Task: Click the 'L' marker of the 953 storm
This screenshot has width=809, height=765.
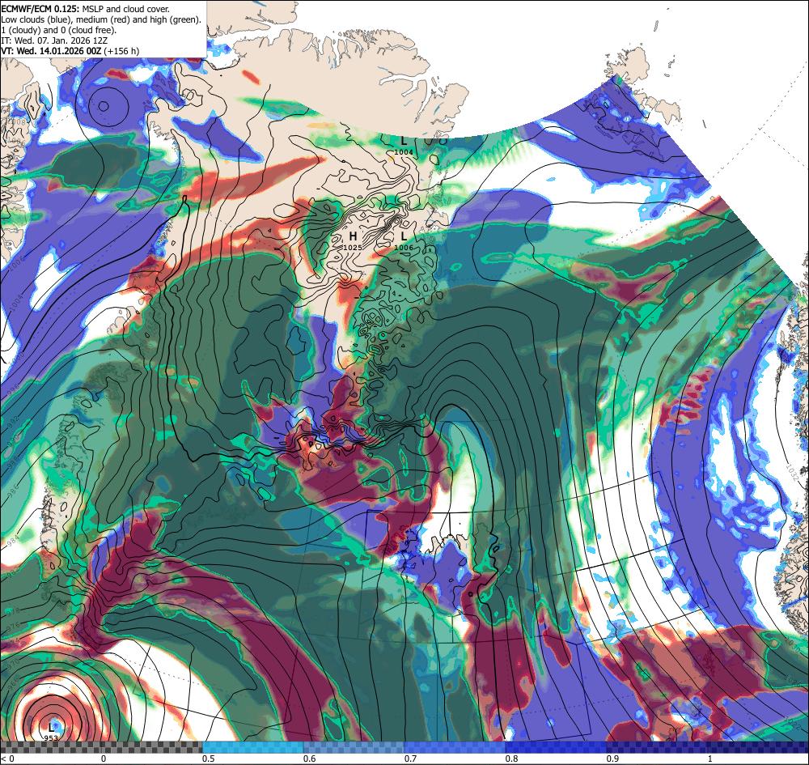Action: click(x=51, y=727)
